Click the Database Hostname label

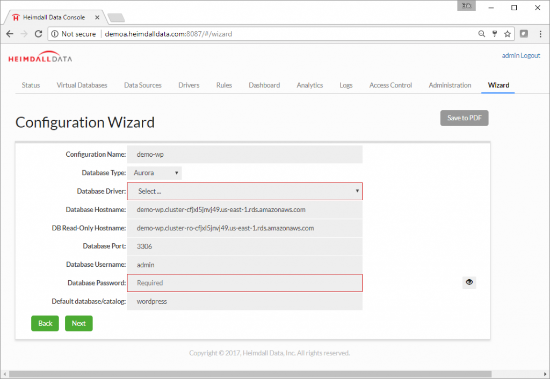96,210
